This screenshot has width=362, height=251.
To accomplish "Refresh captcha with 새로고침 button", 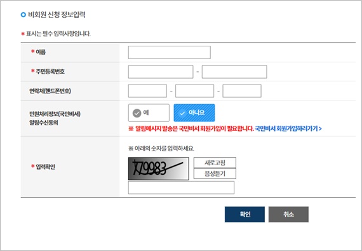I will point(215,163).
